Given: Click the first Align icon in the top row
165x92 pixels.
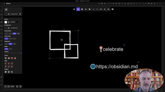Looking at the screenshot, I should point(6,63).
